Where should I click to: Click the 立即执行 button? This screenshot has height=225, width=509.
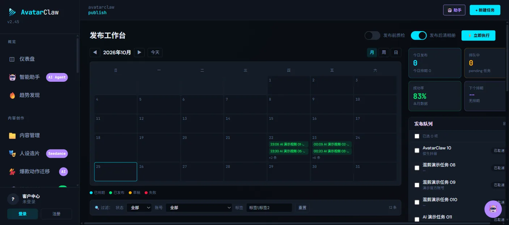pos(479,35)
